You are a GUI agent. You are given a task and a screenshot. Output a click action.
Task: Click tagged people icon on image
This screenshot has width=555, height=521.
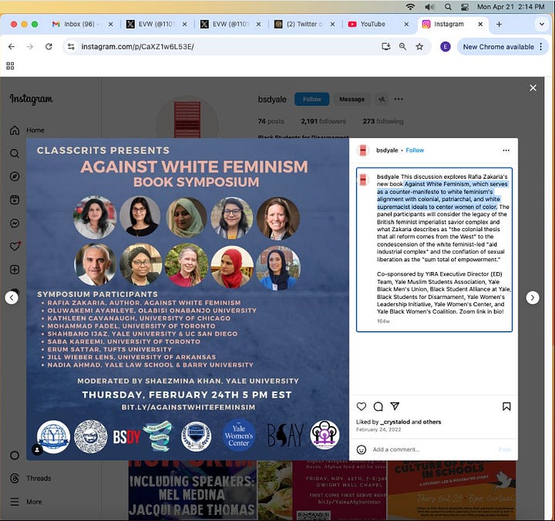[x=37, y=449]
